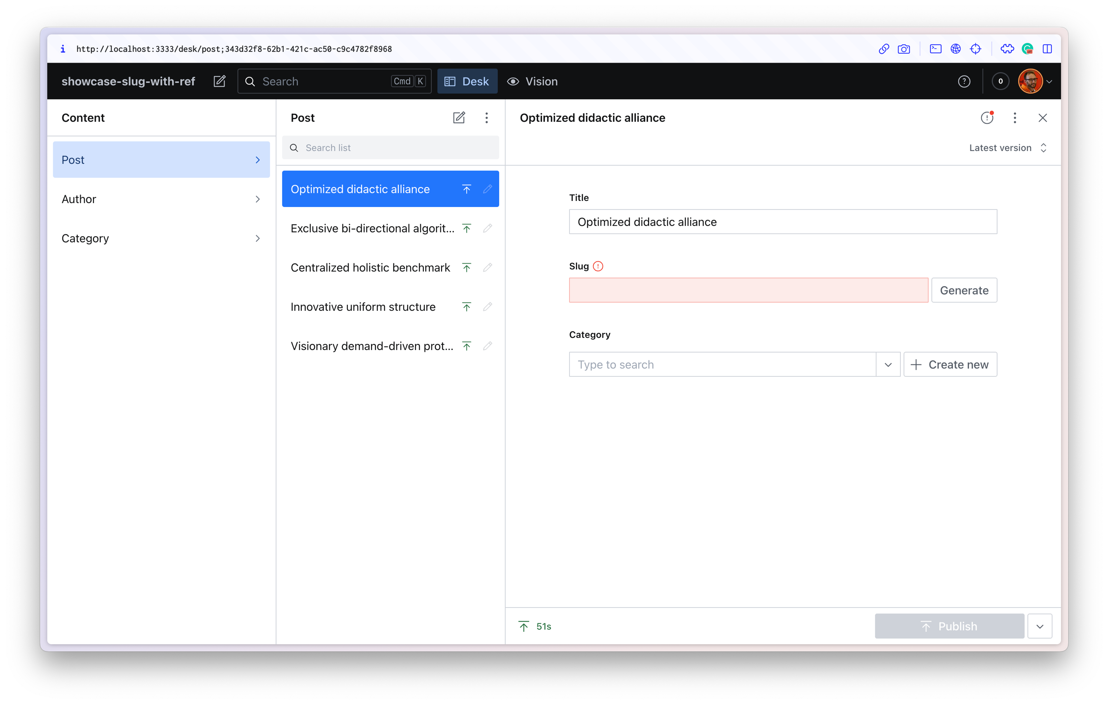Switch to the Desk tool tab
The height and width of the screenshot is (704, 1108).
[x=467, y=81]
